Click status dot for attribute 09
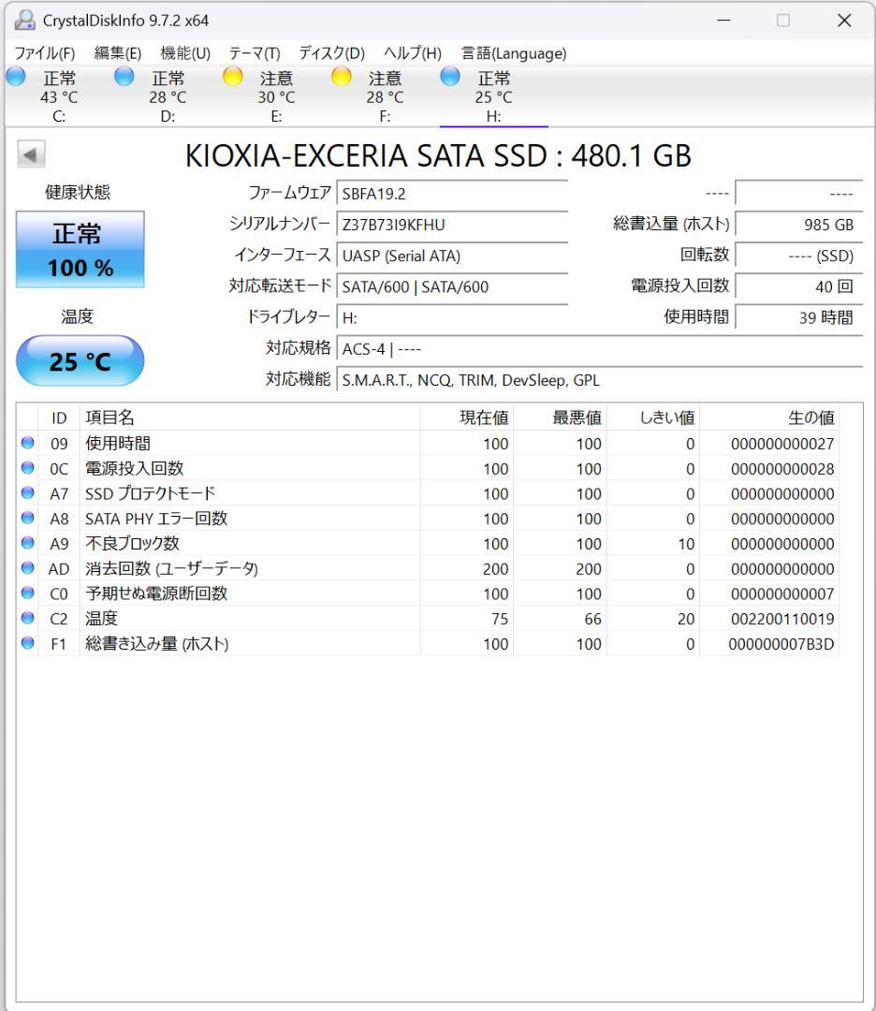Viewport: 876px width, 1011px height. (x=27, y=443)
